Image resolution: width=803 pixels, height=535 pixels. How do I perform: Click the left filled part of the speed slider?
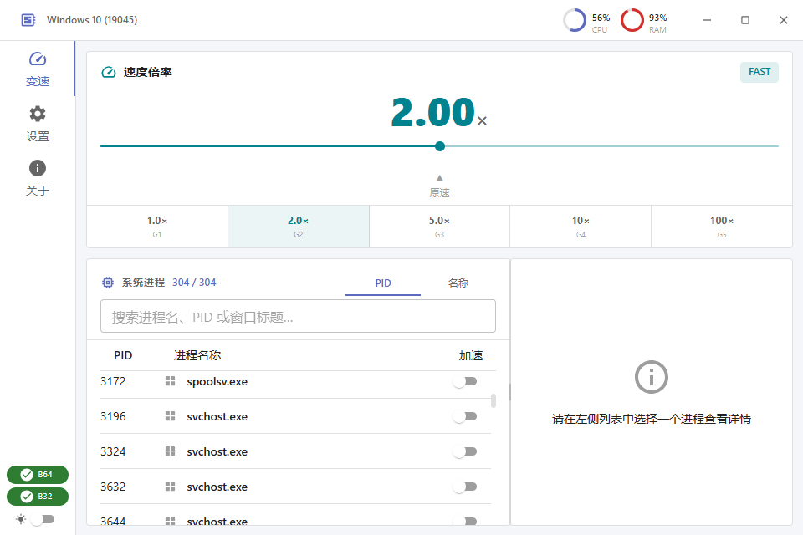point(268,146)
